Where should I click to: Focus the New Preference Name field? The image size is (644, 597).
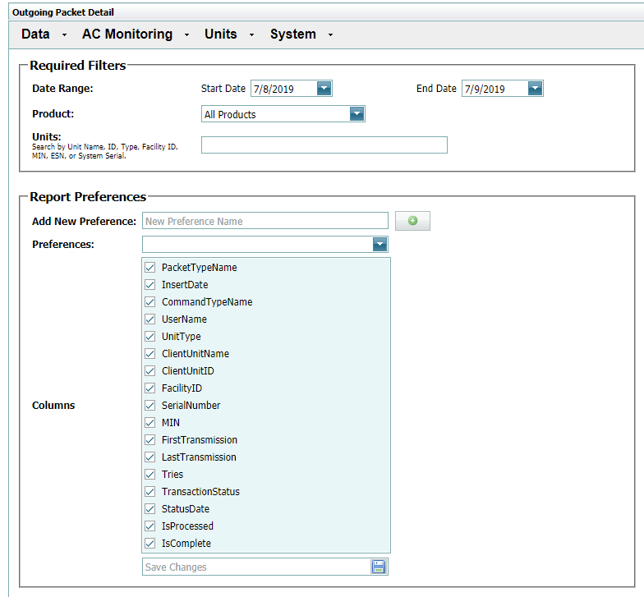pyautogui.click(x=264, y=221)
